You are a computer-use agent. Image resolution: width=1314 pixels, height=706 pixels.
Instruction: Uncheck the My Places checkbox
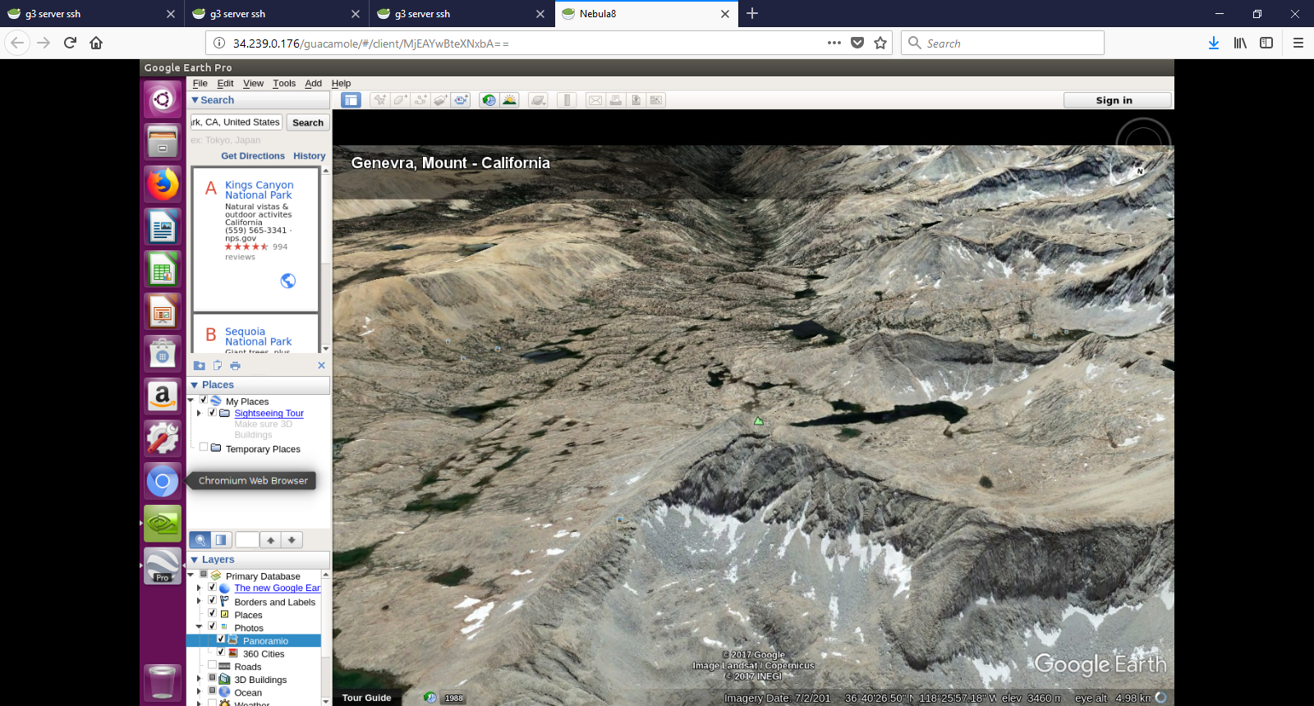point(204,401)
